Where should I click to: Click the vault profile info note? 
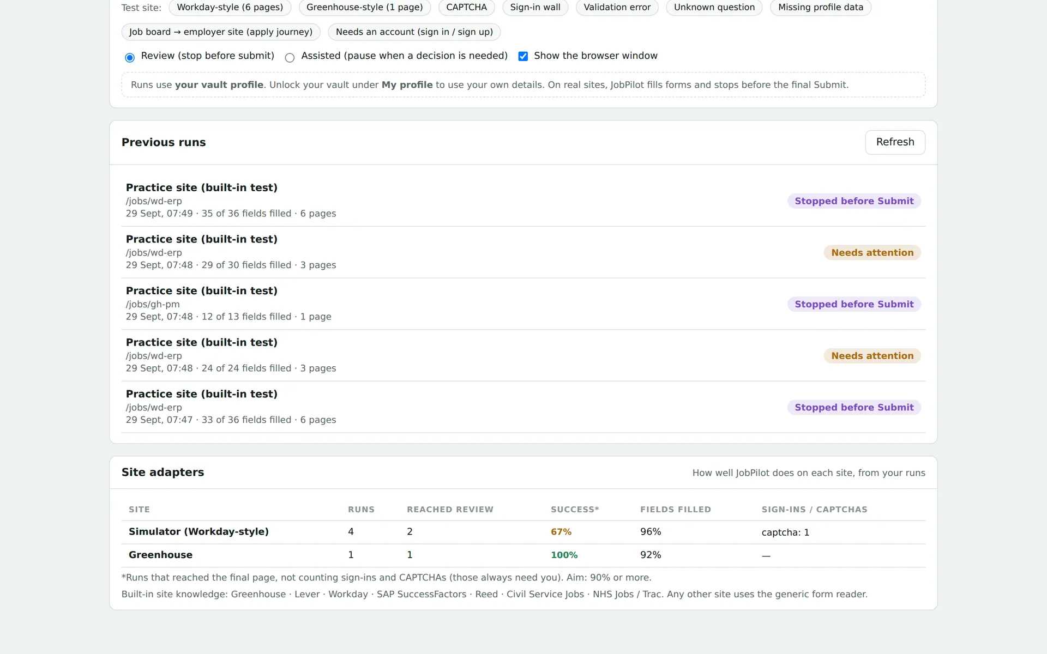pos(523,85)
